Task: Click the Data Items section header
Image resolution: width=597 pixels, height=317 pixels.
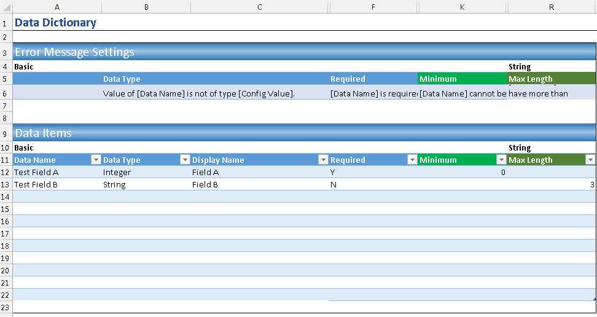Action: tap(43, 133)
